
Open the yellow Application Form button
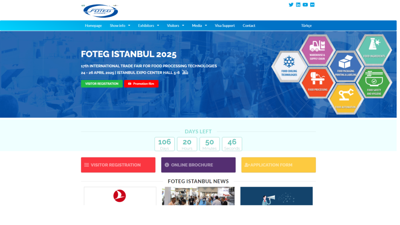(x=279, y=165)
